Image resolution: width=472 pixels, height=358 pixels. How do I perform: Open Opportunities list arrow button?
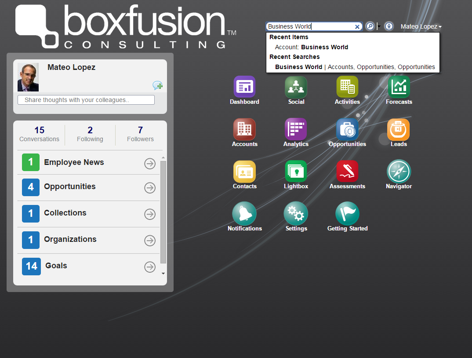click(150, 188)
